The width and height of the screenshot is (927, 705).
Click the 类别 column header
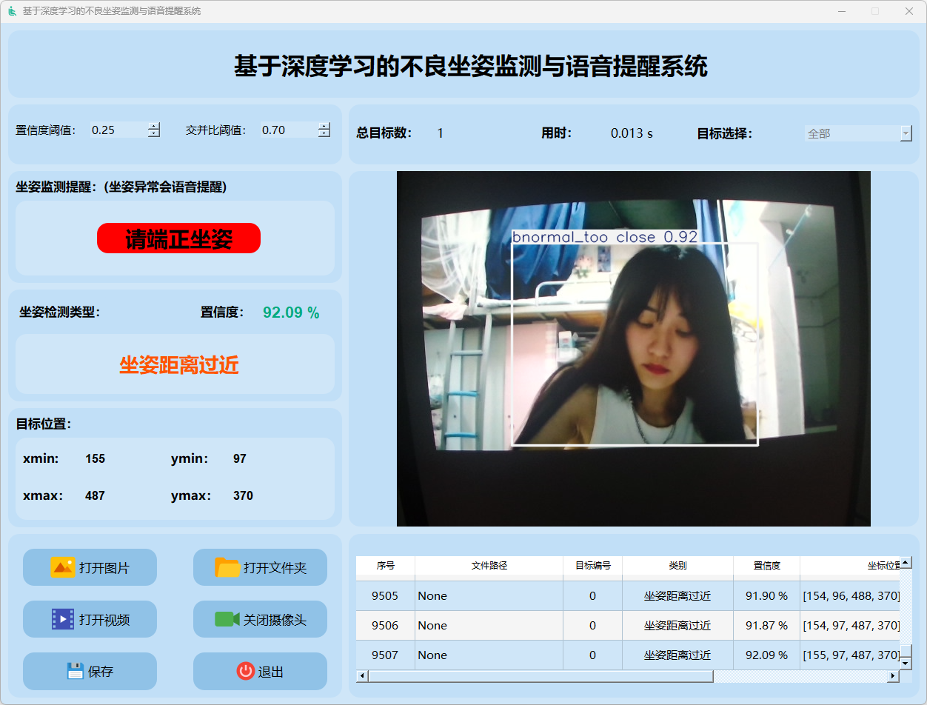click(677, 566)
